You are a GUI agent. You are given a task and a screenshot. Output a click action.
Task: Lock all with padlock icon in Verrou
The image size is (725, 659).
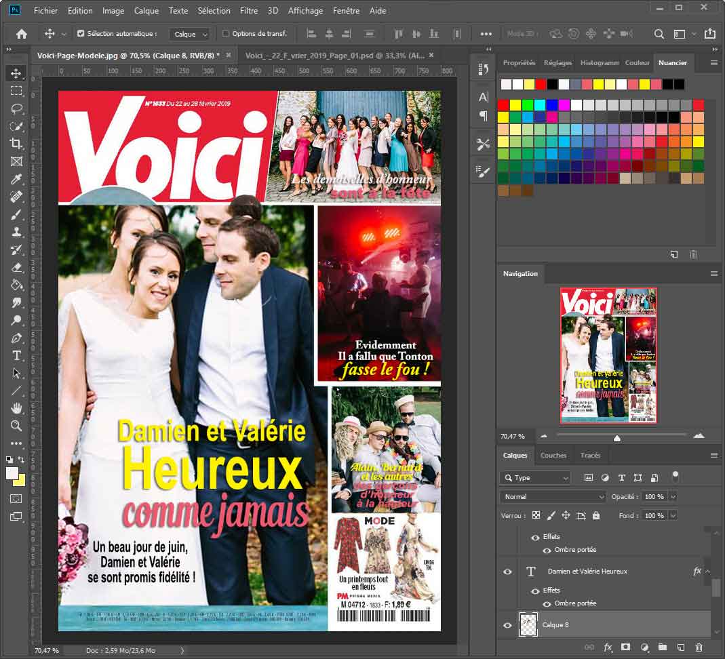coord(596,515)
